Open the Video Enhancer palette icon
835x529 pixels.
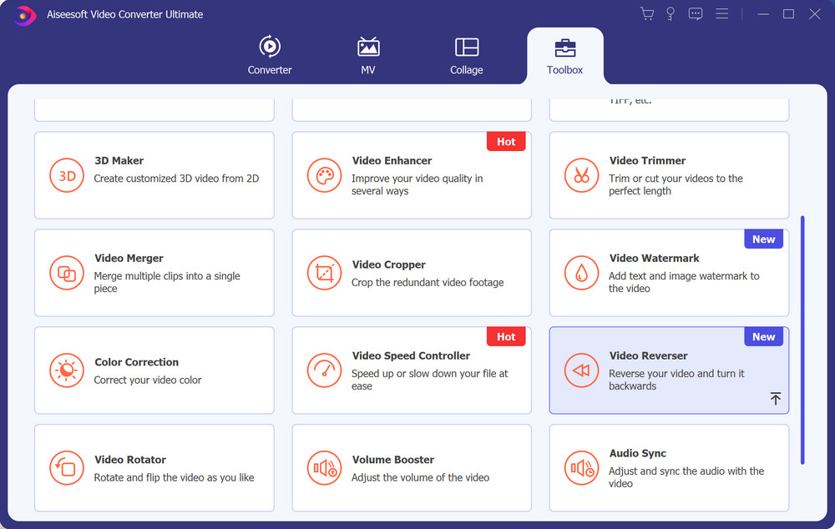pyautogui.click(x=324, y=175)
